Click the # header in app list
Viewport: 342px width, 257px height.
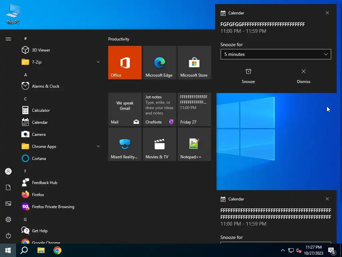pos(25,38)
